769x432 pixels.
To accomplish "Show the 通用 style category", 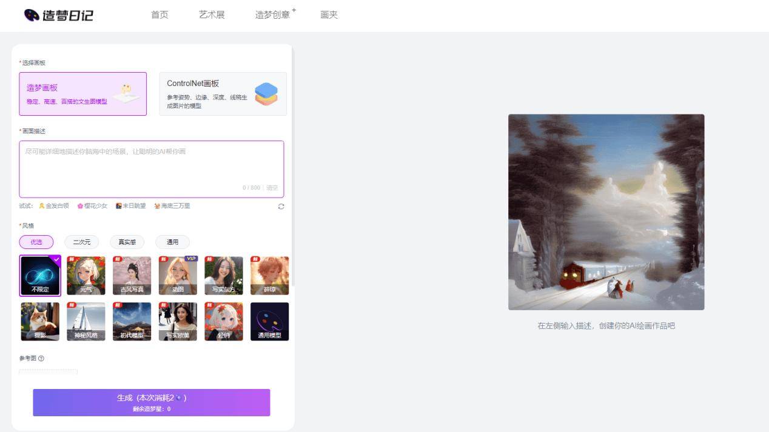I will click(x=172, y=242).
